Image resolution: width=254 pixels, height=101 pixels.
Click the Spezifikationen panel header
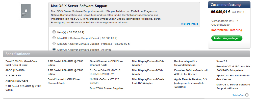(x=126, y=54)
